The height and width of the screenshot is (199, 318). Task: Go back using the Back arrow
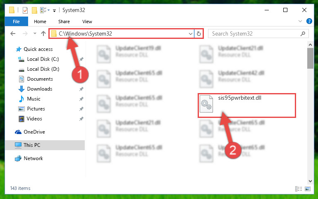point(13,34)
